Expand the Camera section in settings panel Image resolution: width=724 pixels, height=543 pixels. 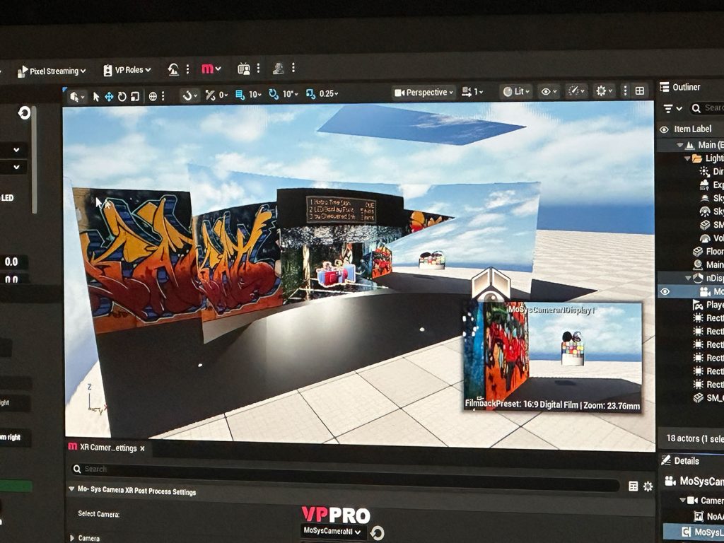(72, 538)
